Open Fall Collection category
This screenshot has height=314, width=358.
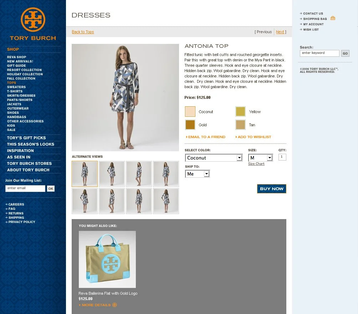click(21, 78)
